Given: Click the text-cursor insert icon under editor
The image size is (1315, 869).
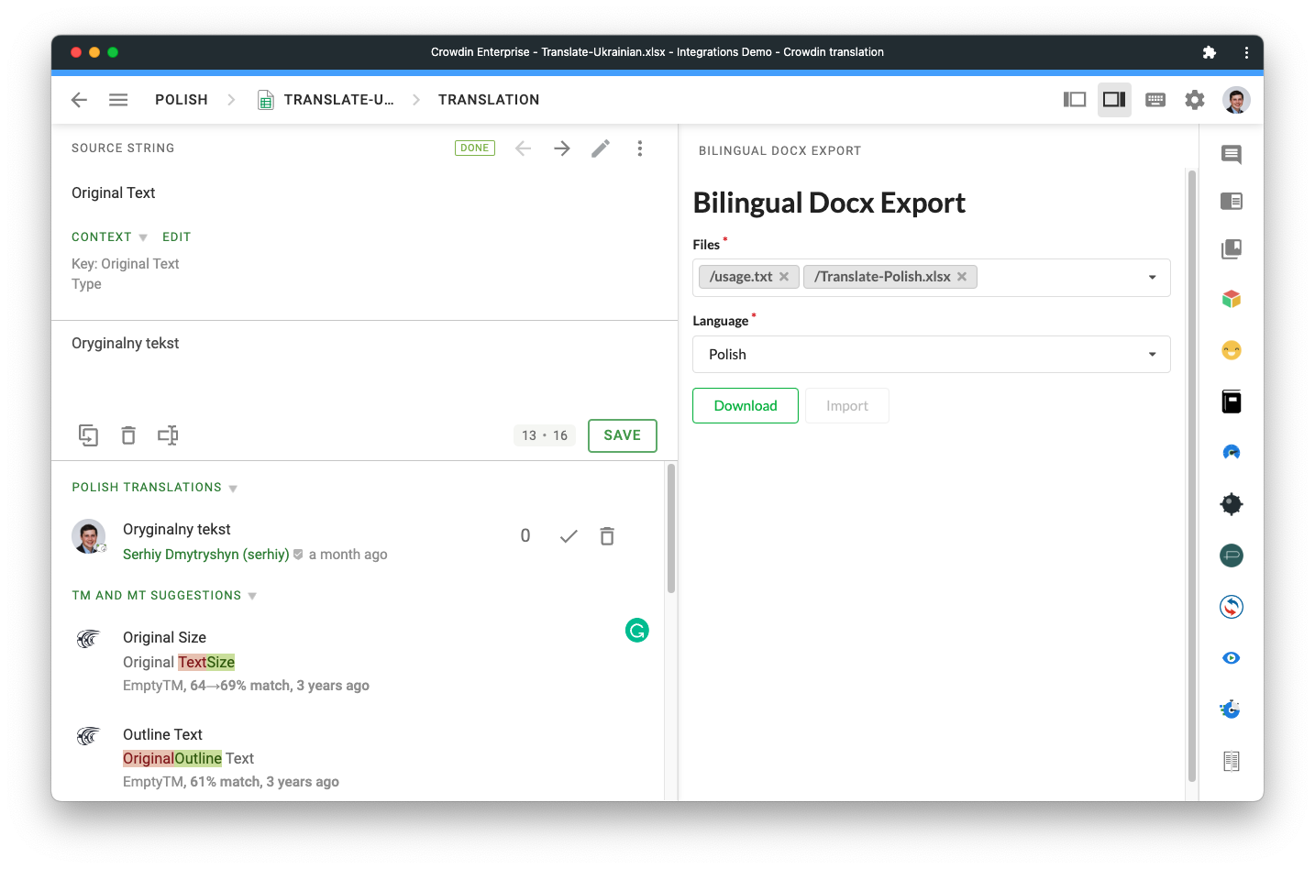Looking at the screenshot, I should [x=168, y=435].
